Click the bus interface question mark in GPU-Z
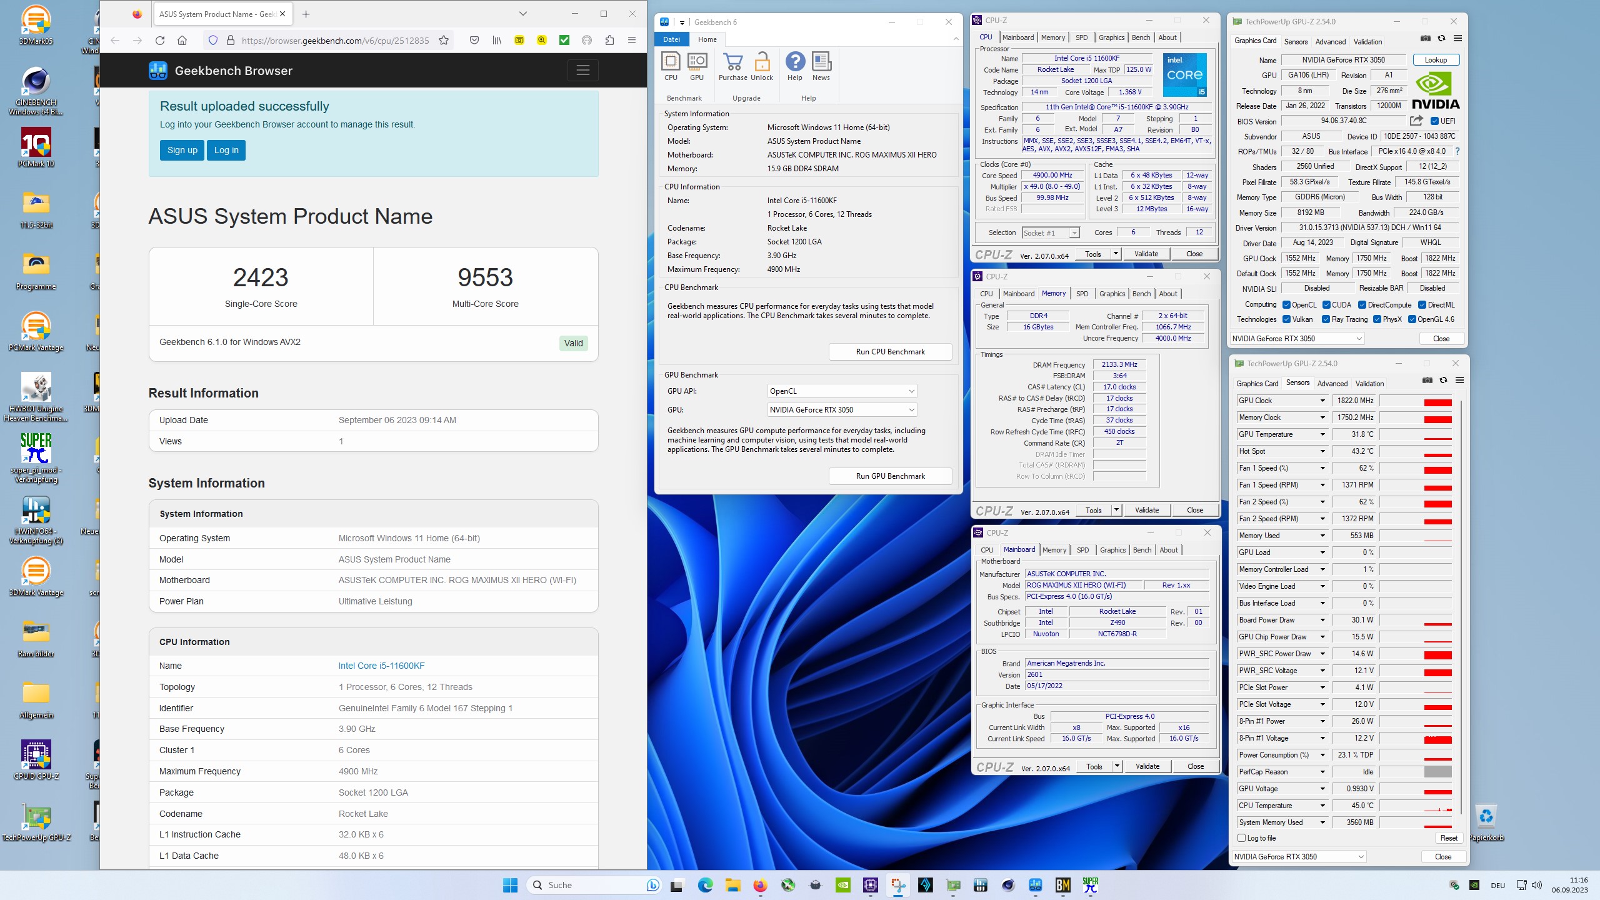The image size is (1600, 900). click(x=1457, y=151)
